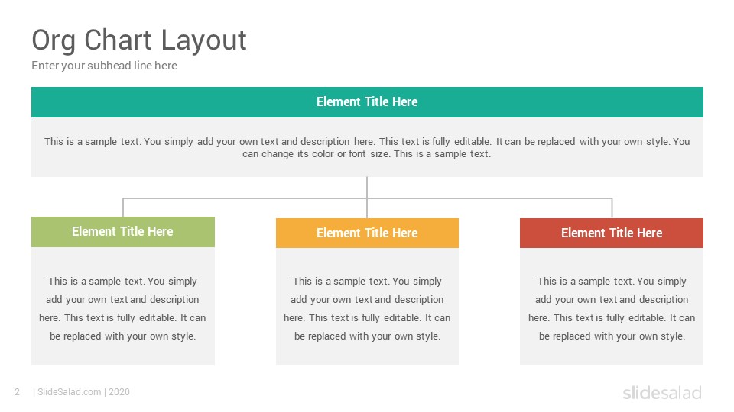Select the slide number 2 in the footer
Screen dimensions: 734x412
coord(18,392)
